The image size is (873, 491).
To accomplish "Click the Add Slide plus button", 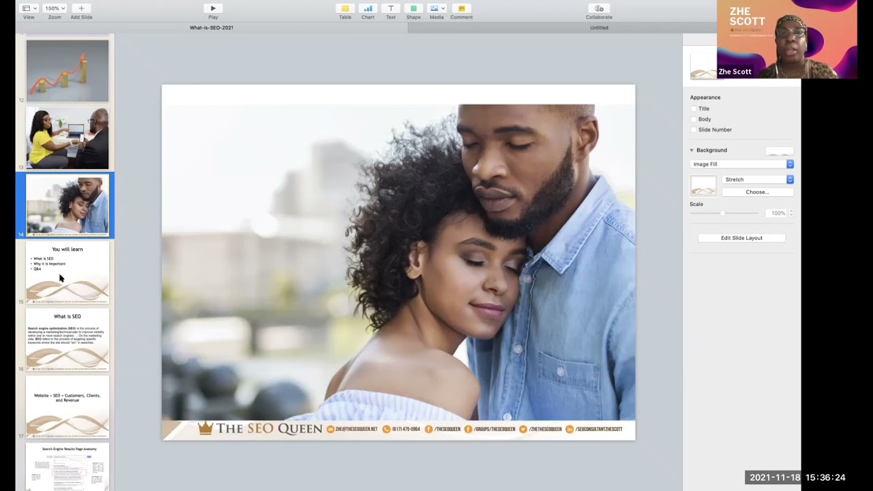I will [x=81, y=8].
